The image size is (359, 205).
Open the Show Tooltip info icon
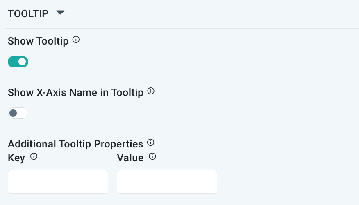tap(76, 40)
